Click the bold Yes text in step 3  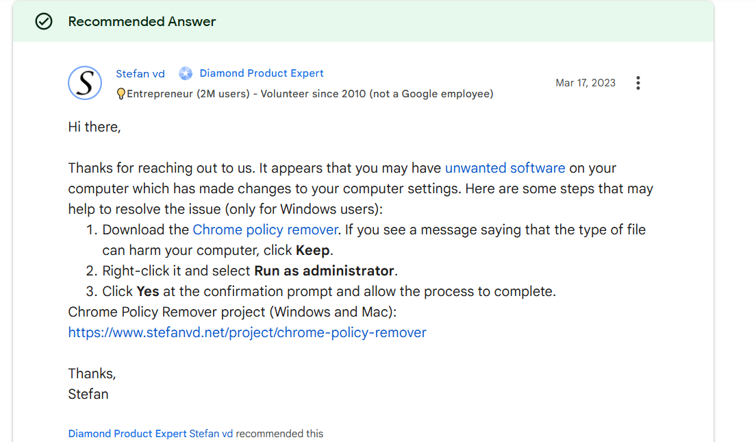(x=147, y=291)
